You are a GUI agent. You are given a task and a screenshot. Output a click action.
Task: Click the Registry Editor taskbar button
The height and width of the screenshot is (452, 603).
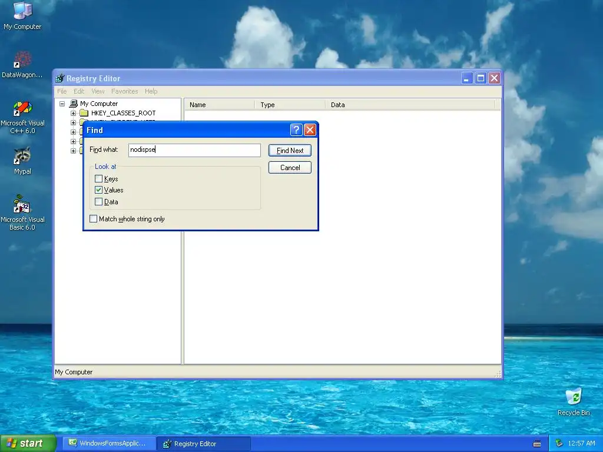204,444
